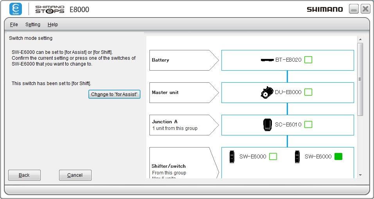
Task: Select the Junction A group label
Action: coord(184,125)
